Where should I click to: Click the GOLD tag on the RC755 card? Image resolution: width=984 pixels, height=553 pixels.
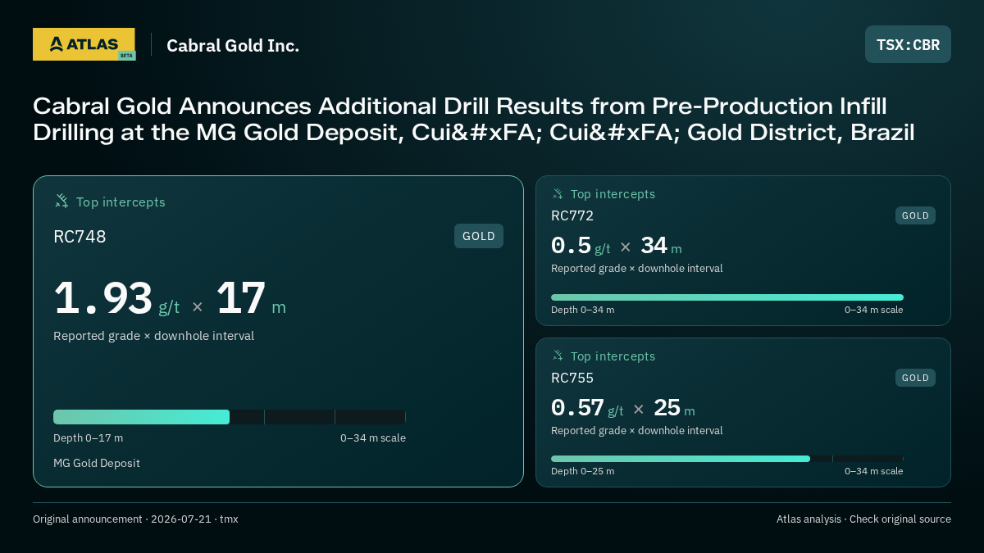[915, 378]
